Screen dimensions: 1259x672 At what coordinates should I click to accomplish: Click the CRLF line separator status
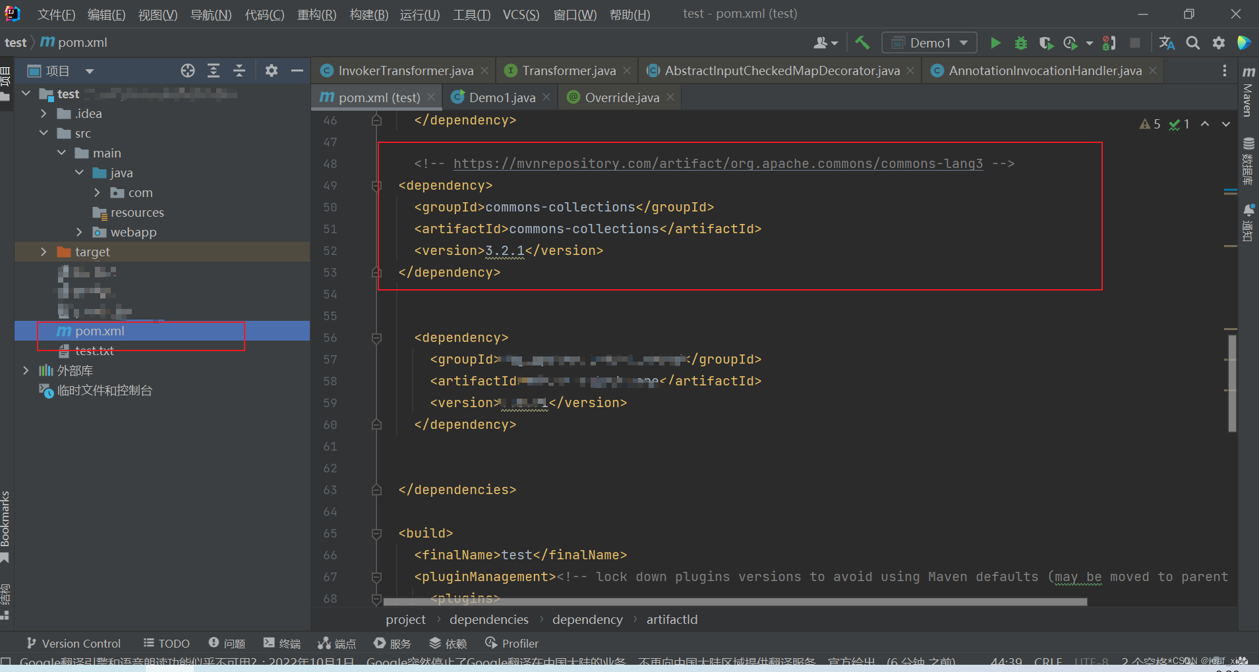click(x=1048, y=661)
